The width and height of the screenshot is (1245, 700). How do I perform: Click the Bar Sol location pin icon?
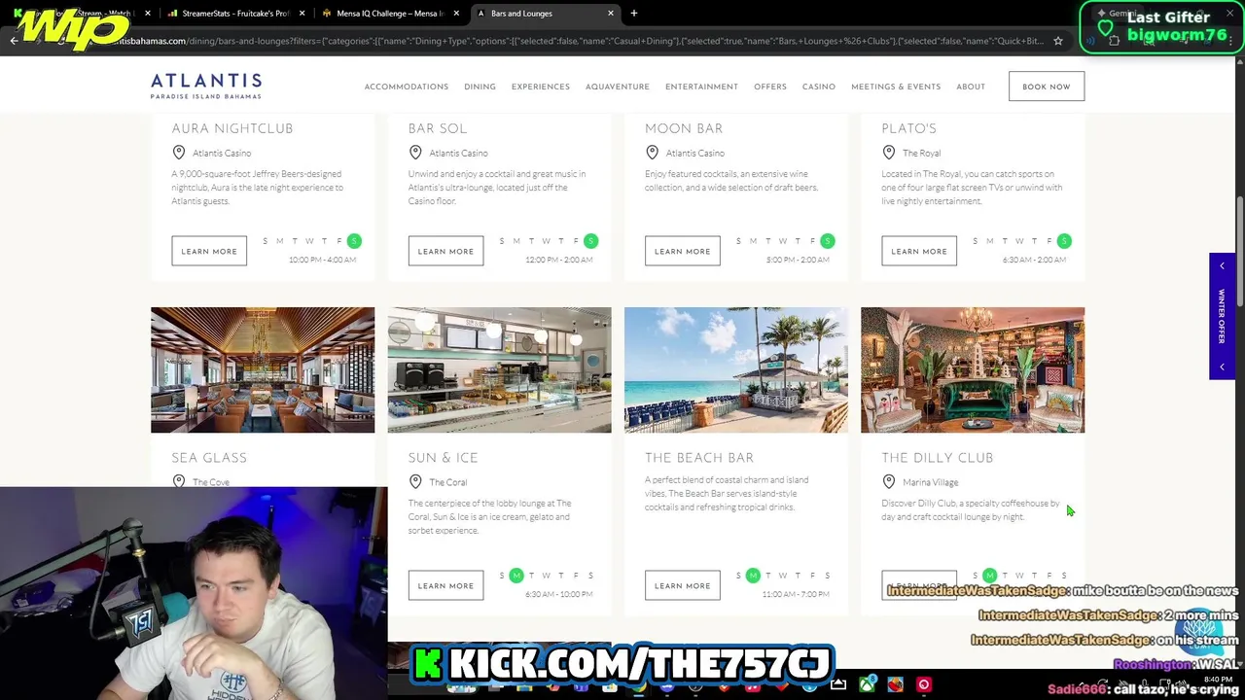pos(415,153)
